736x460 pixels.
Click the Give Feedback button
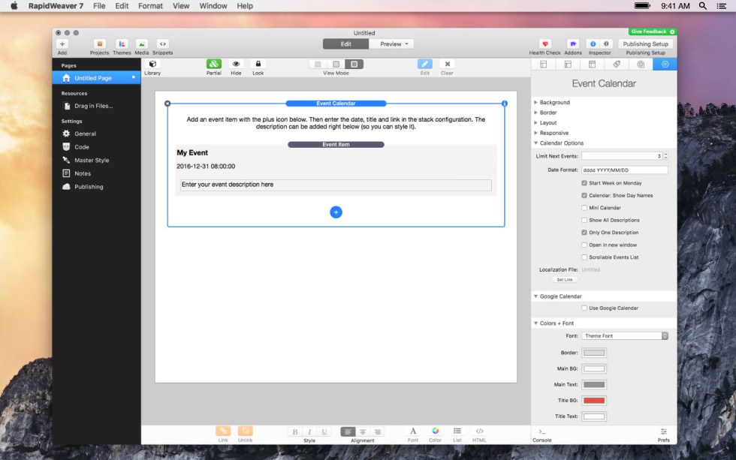point(653,32)
